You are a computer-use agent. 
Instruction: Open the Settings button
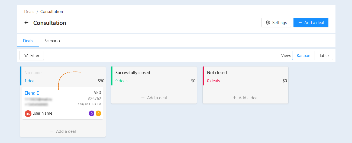click(276, 23)
